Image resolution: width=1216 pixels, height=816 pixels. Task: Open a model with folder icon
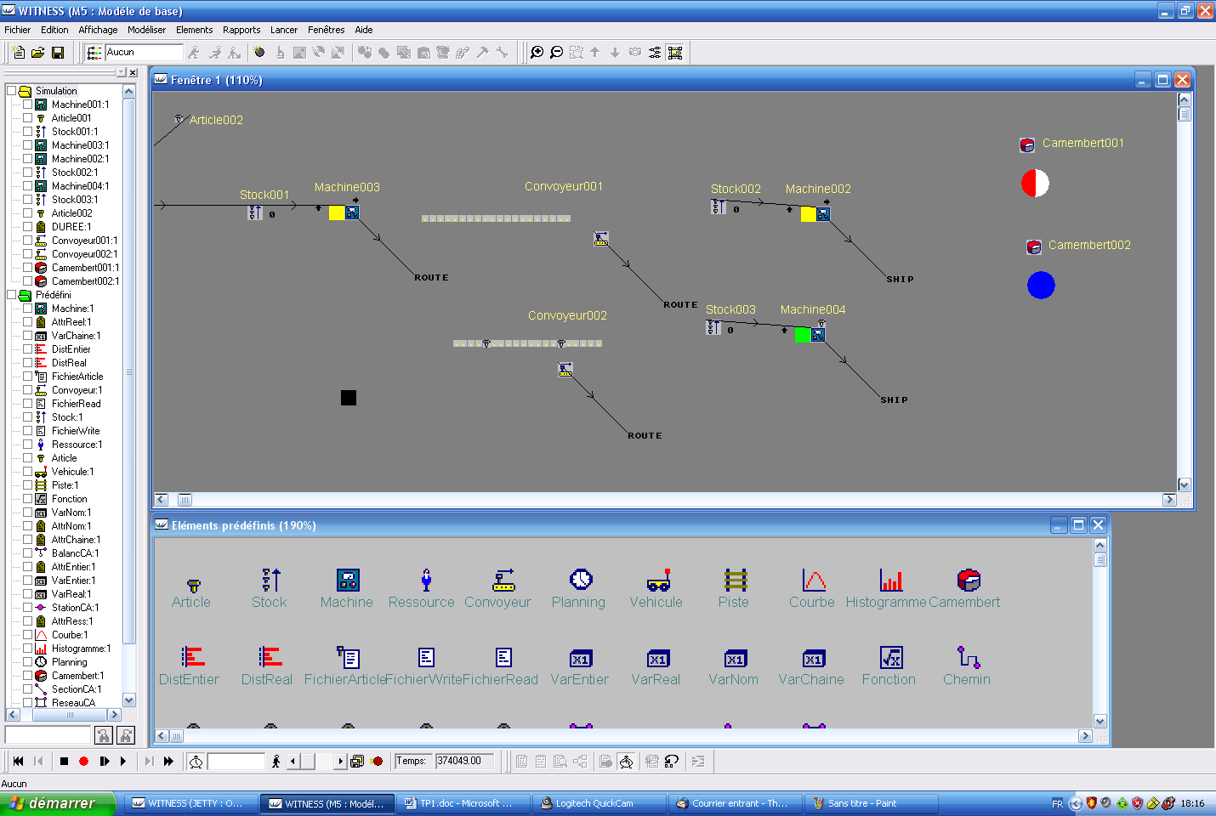point(38,53)
